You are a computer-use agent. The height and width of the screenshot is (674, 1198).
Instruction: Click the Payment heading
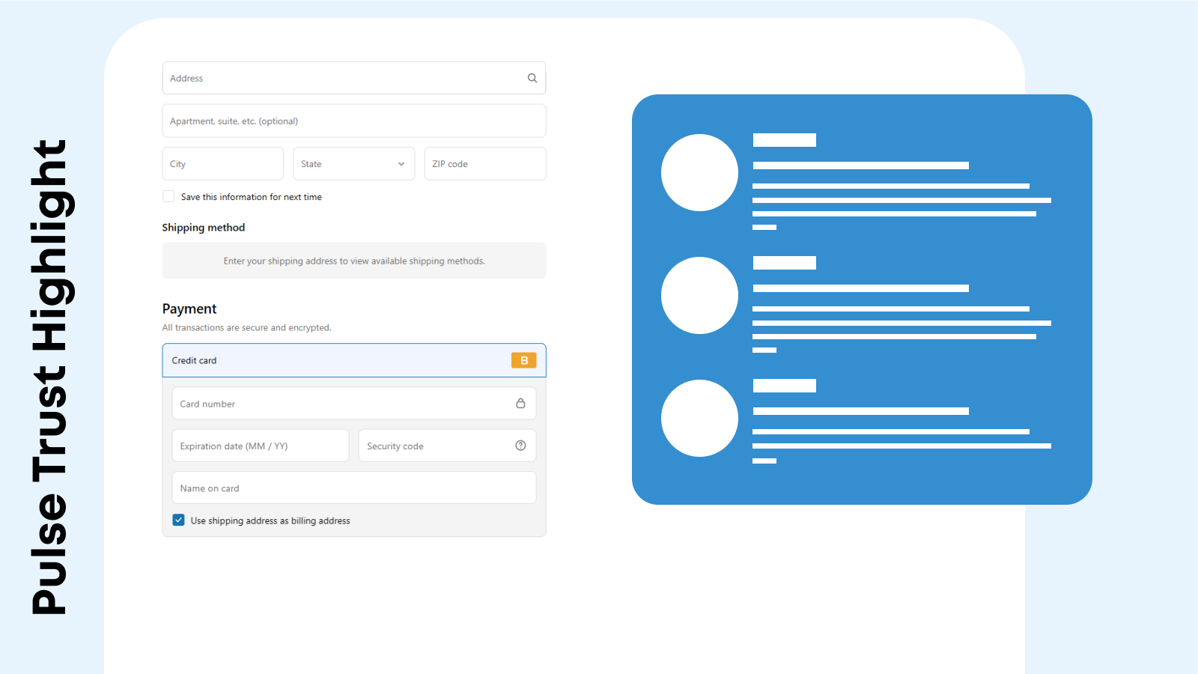point(189,309)
